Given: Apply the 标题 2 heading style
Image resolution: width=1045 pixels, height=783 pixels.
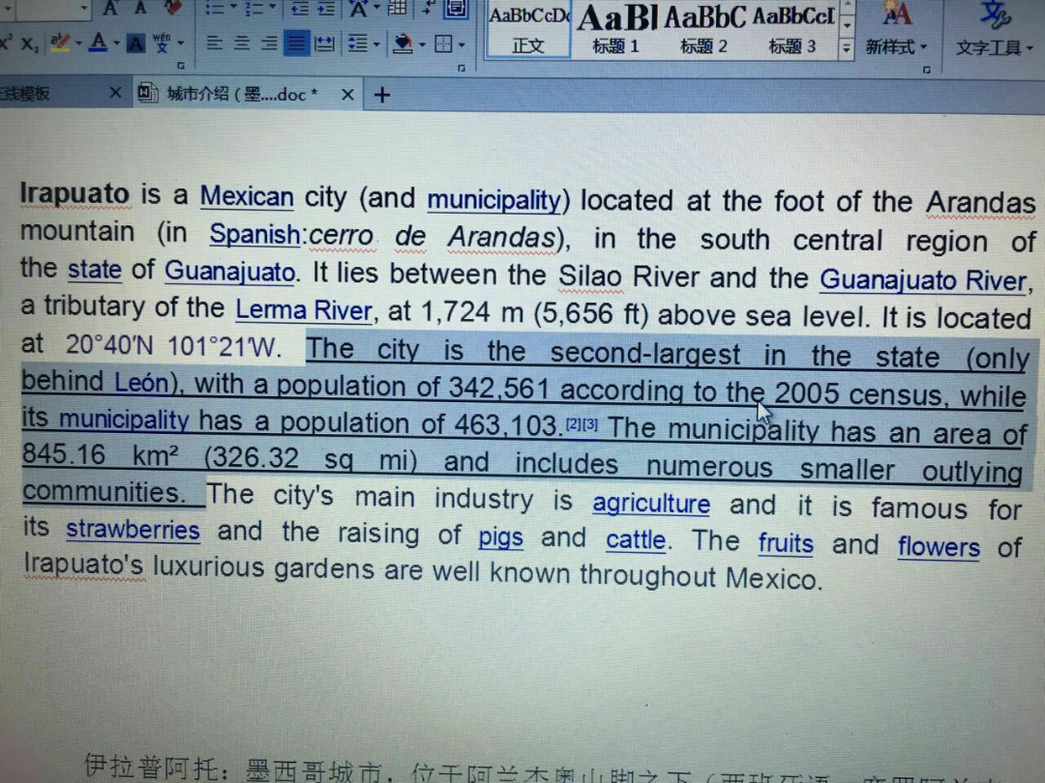Looking at the screenshot, I should tap(703, 29).
